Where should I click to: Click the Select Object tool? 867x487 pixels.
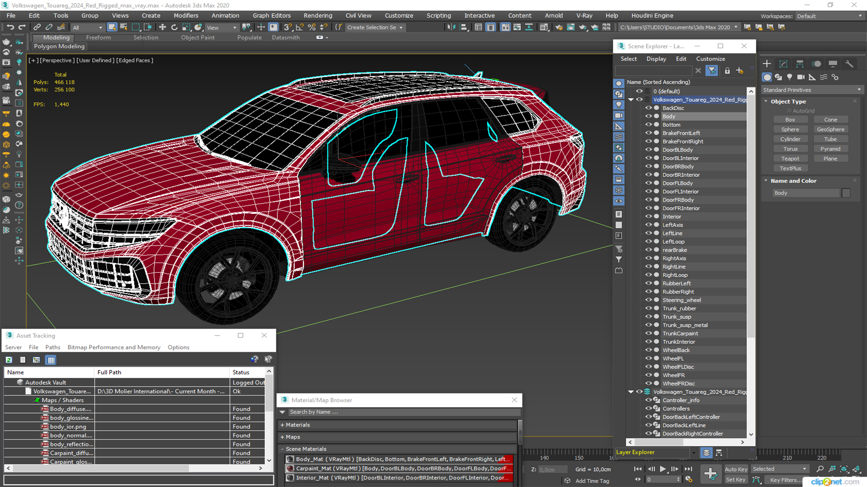pyautogui.click(x=112, y=28)
